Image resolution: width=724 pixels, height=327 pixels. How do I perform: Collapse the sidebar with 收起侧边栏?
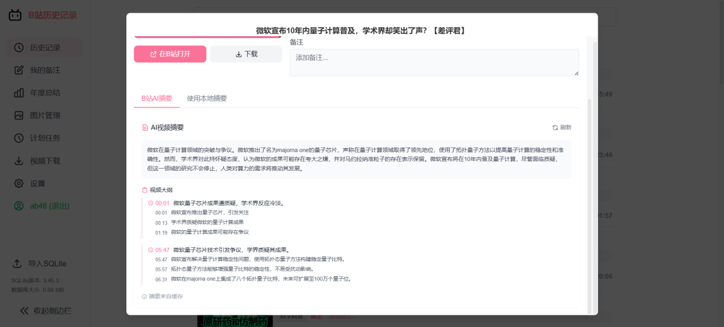tap(45, 311)
